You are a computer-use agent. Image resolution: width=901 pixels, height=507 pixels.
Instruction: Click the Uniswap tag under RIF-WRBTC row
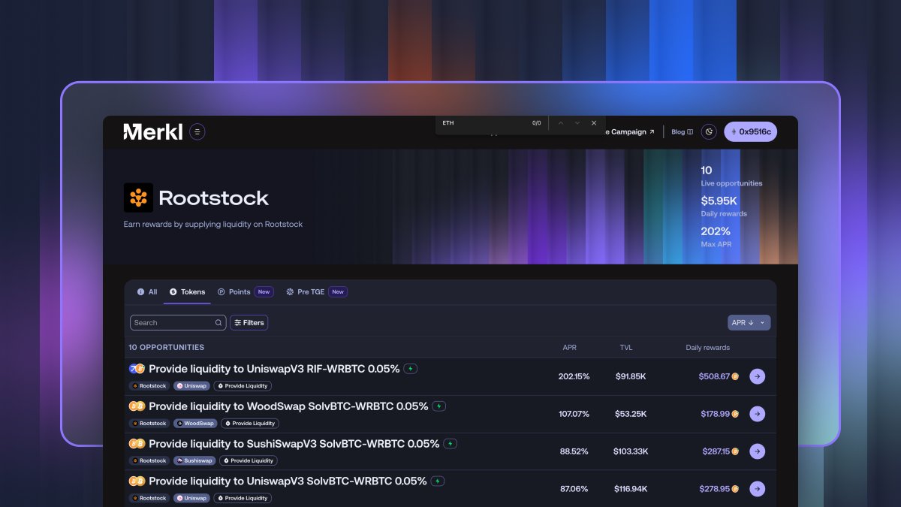(x=192, y=386)
